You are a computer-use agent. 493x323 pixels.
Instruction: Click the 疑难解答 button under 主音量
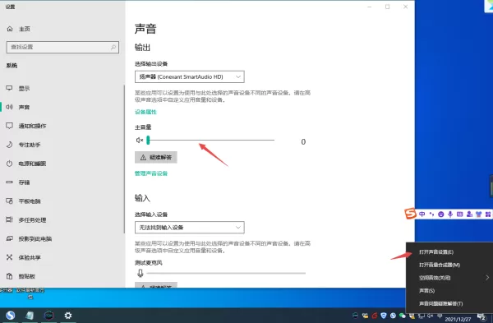click(156, 157)
